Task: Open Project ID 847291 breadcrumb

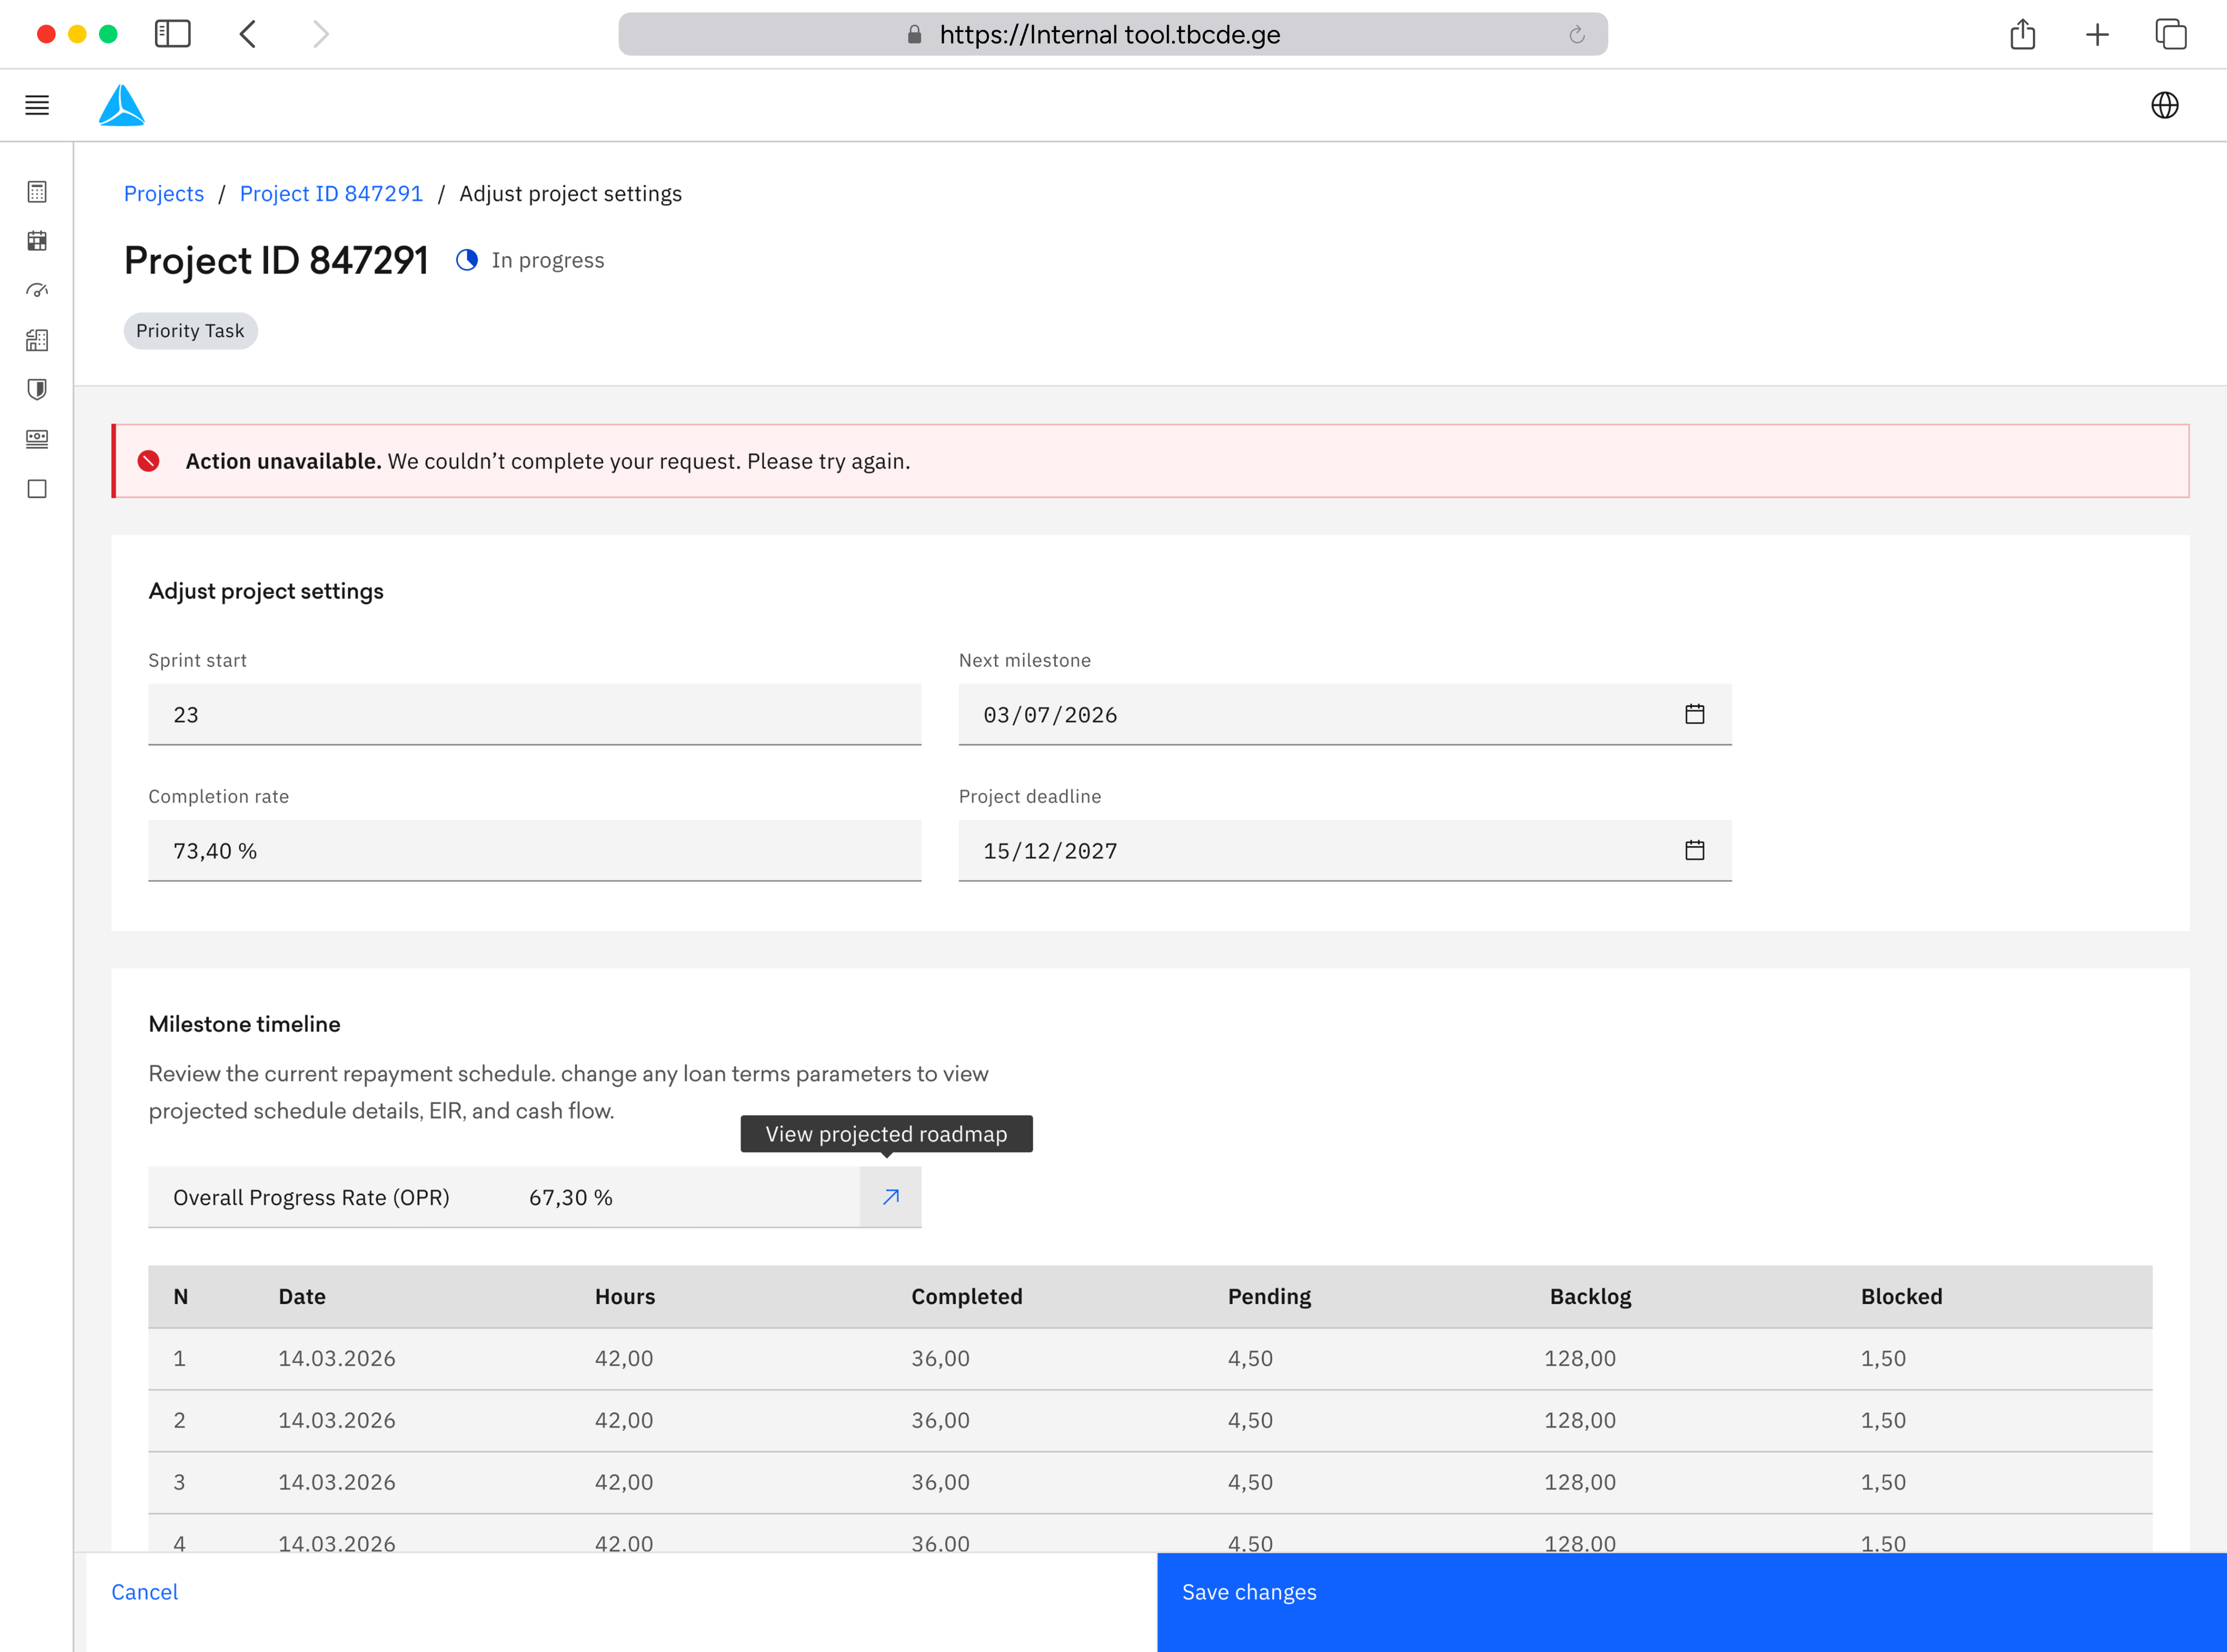Action: pyautogui.click(x=331, y=194)
